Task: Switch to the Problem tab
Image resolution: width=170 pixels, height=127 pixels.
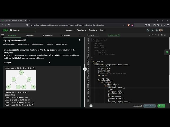Action: coord(12,35)
